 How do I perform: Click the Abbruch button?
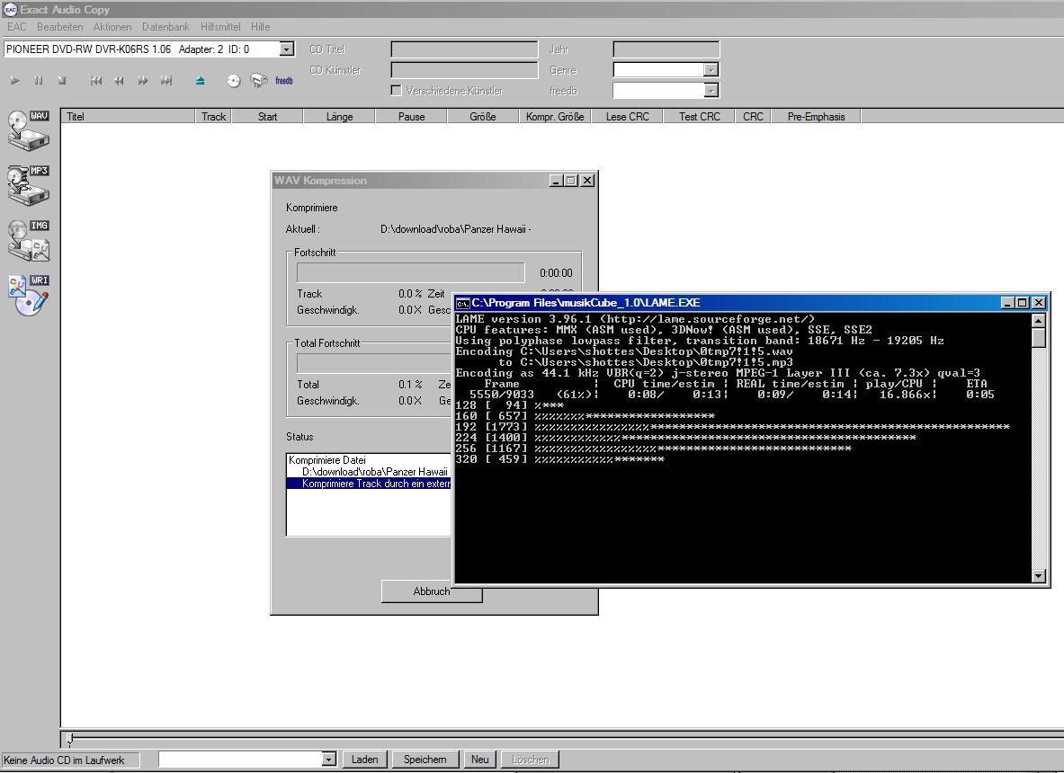click(x=432, y=591)
